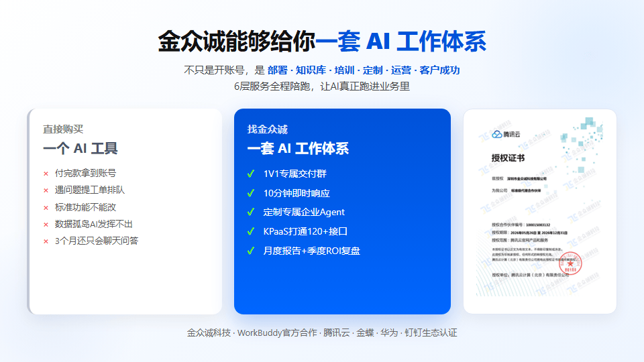Click the blue keyword 部署
The width and height of the screenshot is (644, 362).
(278, 70)
